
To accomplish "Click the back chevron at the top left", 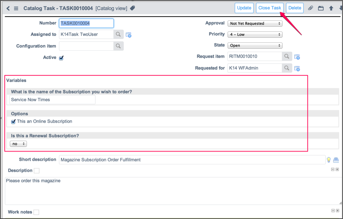I will (x=7, y=7).
